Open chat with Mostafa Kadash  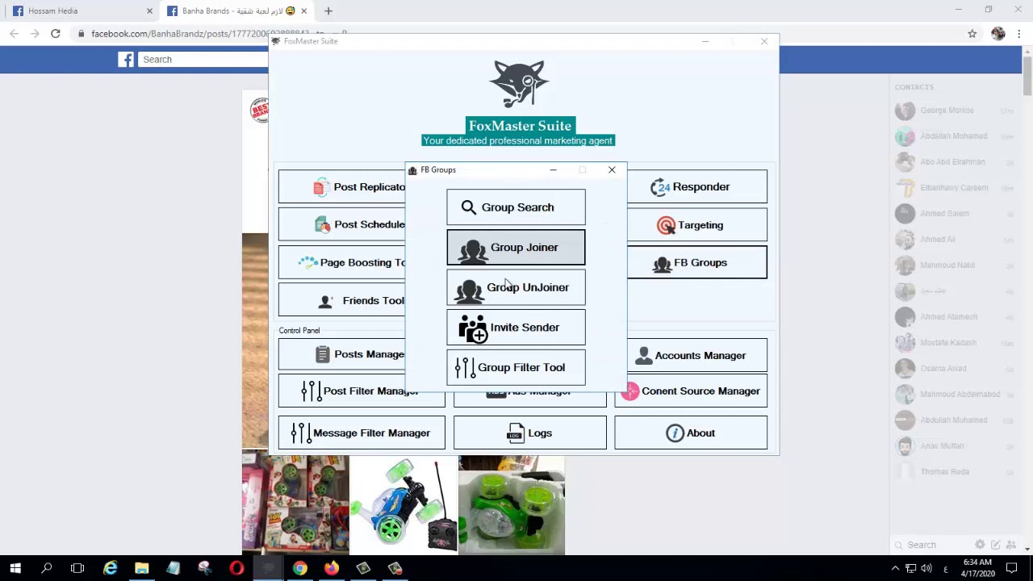[x=954, y=343]
